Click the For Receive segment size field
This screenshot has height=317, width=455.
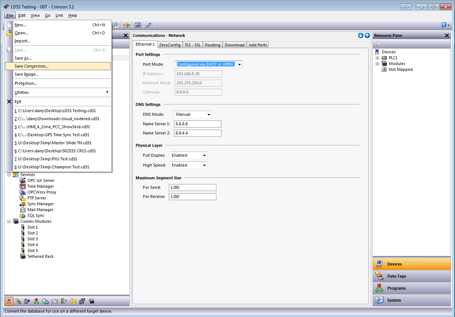coord(193,196)
